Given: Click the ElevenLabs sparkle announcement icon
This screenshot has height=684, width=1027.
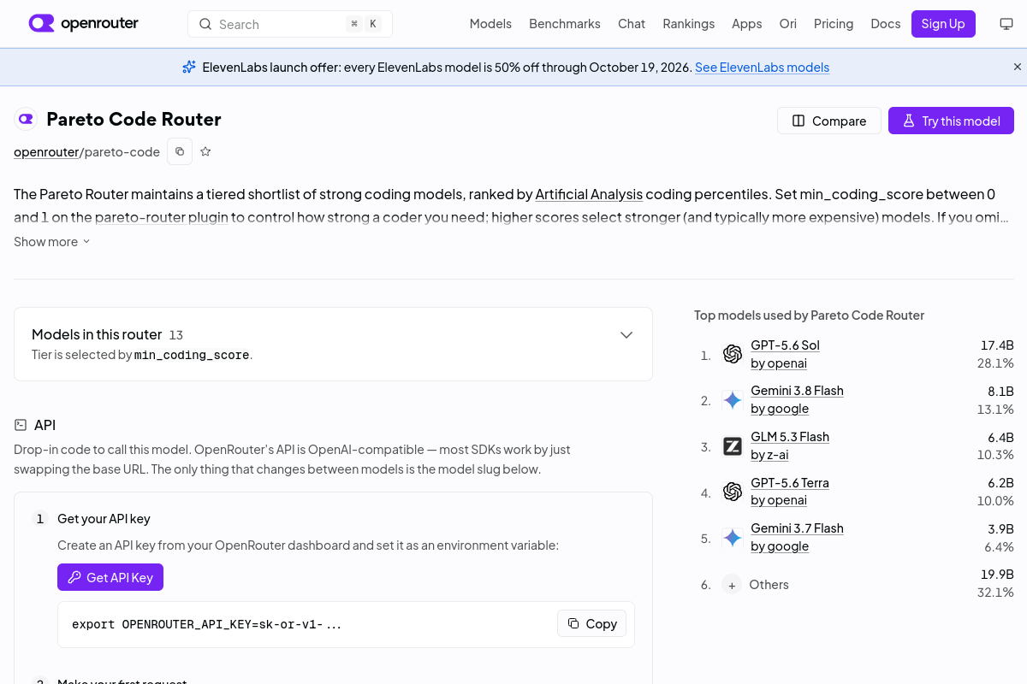Looking at the screenshot, I should (189, 67).
